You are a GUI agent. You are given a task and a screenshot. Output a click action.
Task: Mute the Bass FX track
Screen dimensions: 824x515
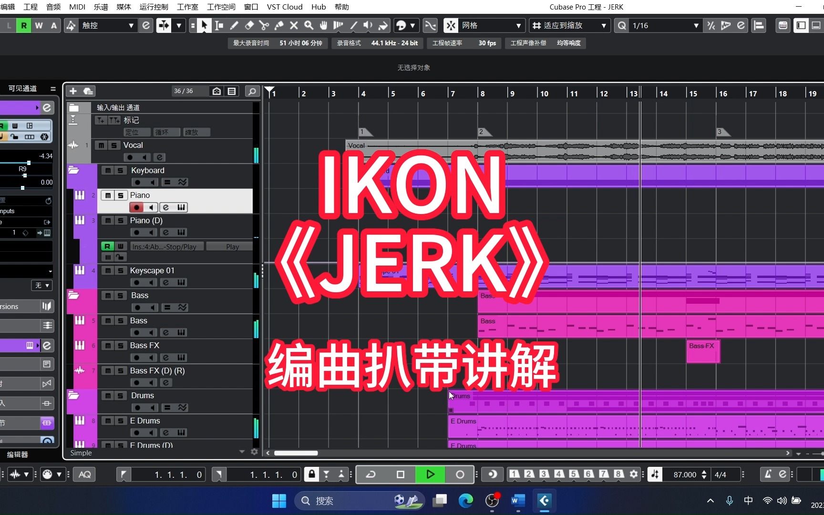(x=108, y=345)
